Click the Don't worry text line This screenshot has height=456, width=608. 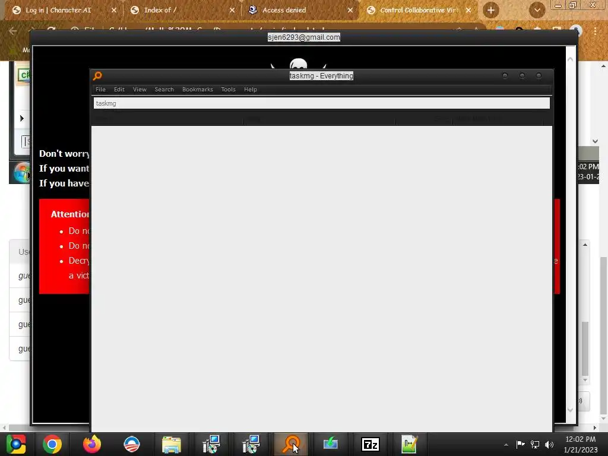(64, 154)
